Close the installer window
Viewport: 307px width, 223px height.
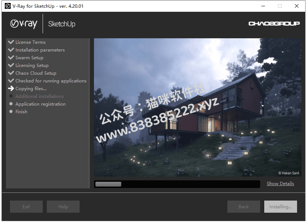(x=296, y=6)
